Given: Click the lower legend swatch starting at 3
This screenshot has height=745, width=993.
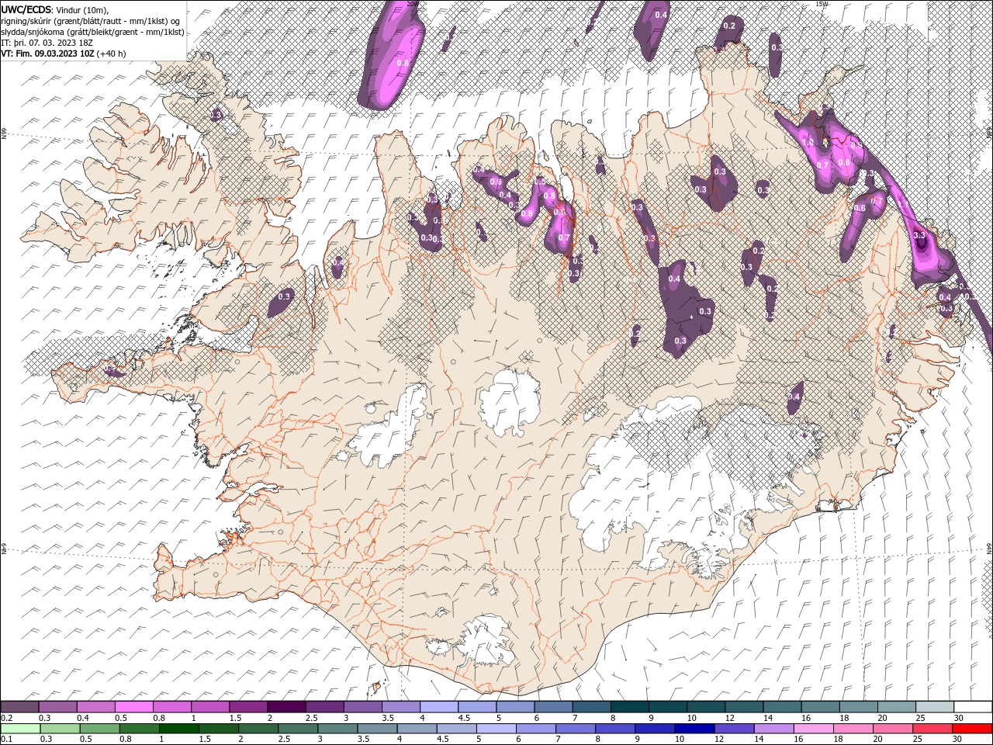Looking at the screenshot, I should (x=337, y=729).
